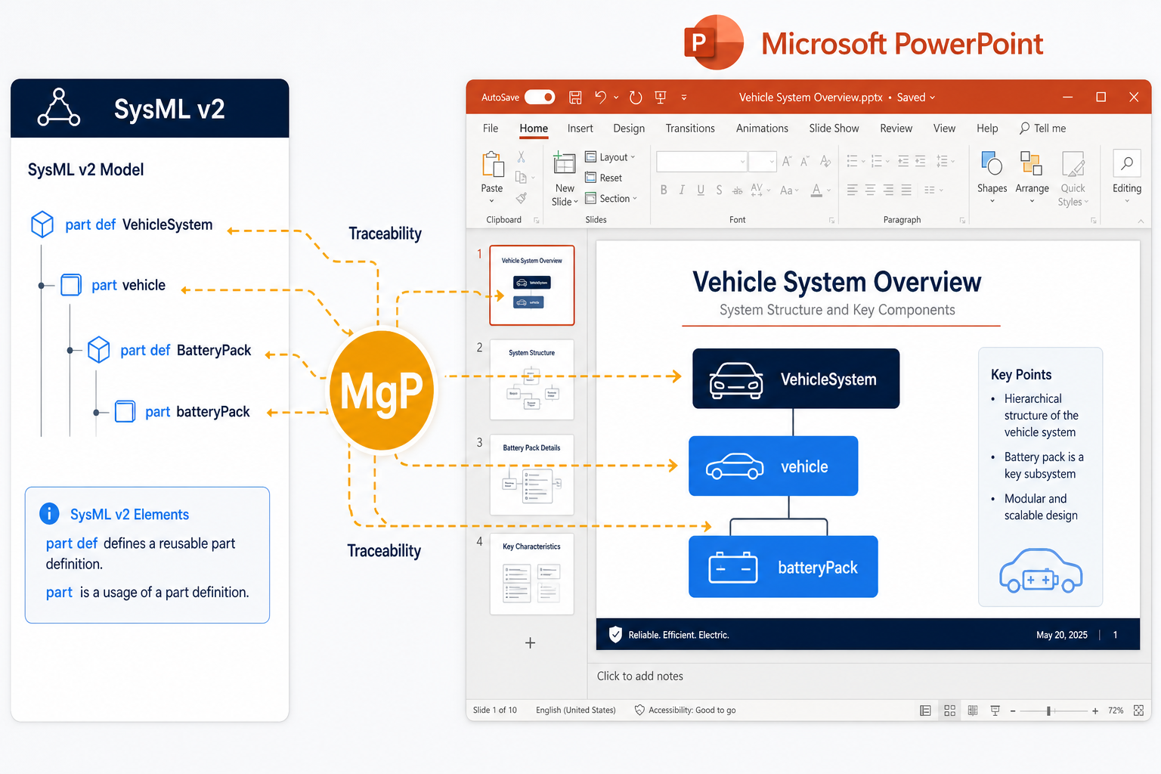Click Fit slide to window icon

1138,711
